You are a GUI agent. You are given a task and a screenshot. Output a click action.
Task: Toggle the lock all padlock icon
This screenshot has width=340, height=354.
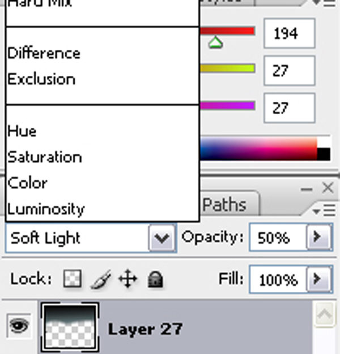(x=155, y=279)
